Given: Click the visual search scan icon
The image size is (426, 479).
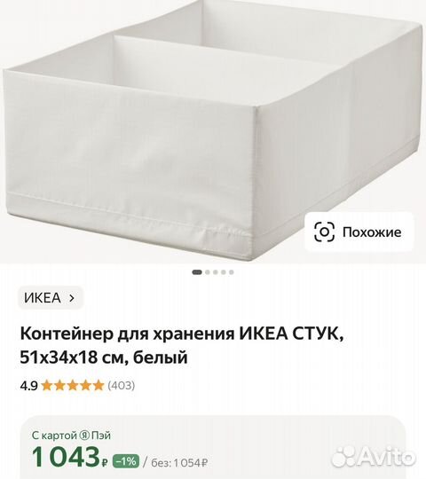Looking at the screenshot, I should 324,232.
